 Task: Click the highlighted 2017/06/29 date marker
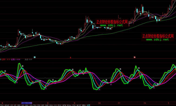tap(27, 103)
